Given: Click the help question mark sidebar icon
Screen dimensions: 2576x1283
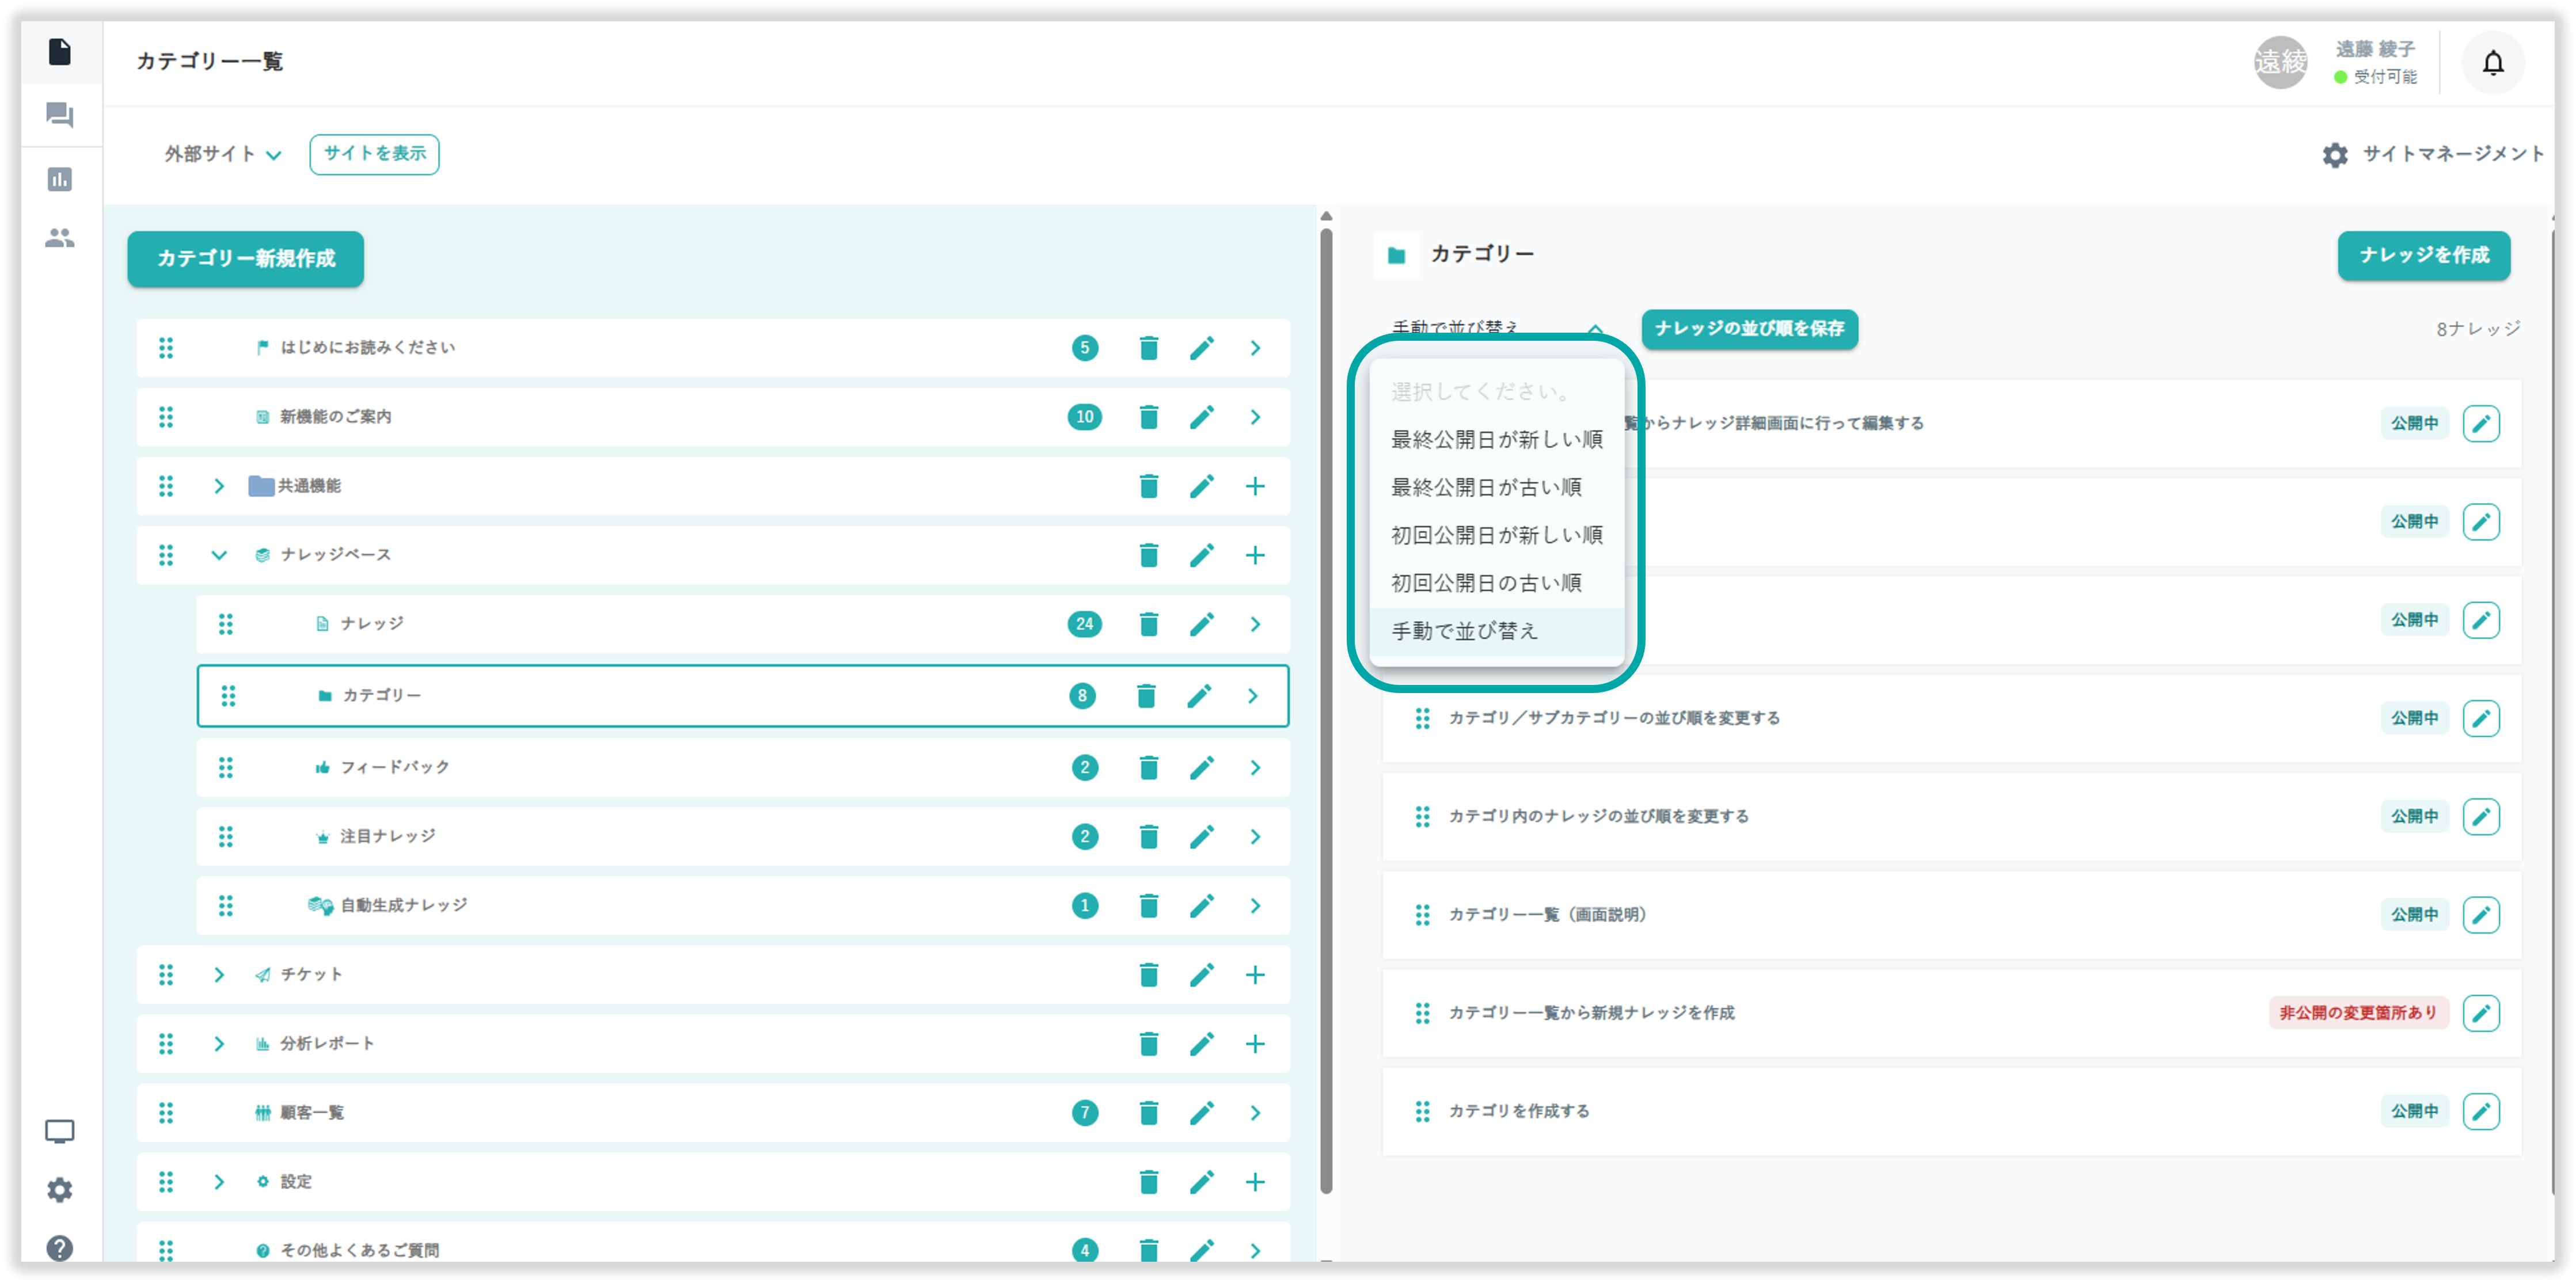Looking at the screenshot, I should click(60, 1248).
